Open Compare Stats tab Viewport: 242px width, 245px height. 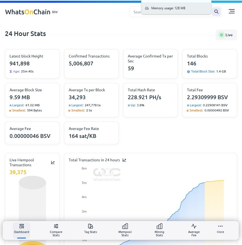point(56,230)
